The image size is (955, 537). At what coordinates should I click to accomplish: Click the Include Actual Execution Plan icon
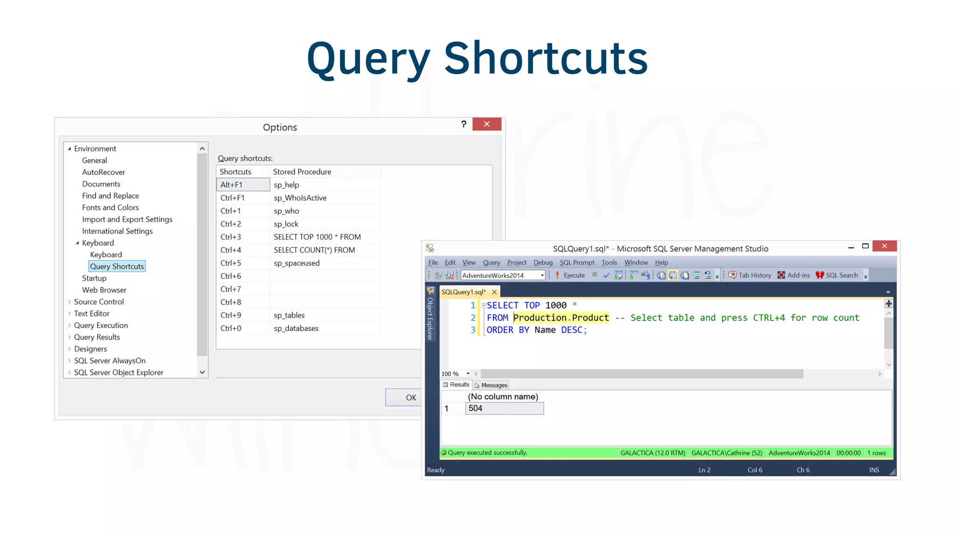coord(634,275)
